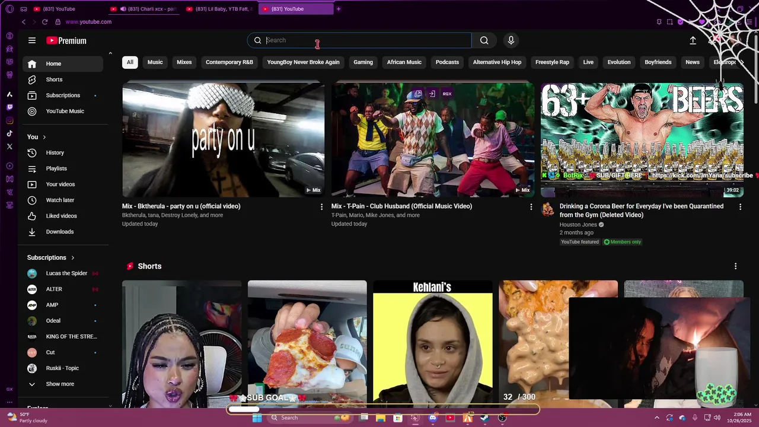Screen dimensions: 759x427
Task: Switch to Lil Baby, YTB Fatt tab
Action: coord(219,9)
